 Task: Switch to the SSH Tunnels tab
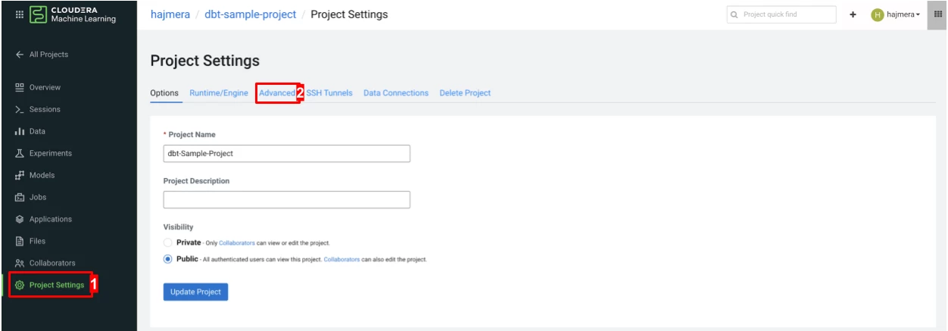(x=329, y=93)
